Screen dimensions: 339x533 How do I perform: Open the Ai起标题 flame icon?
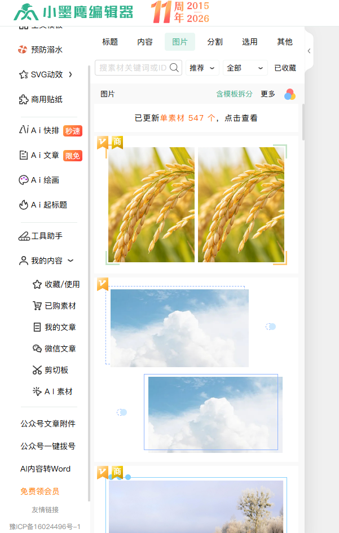(24, 205)
